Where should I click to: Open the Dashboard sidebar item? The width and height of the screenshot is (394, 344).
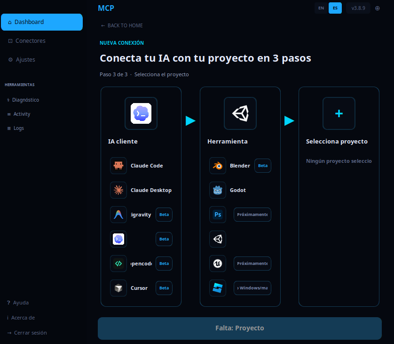coord(42,22)
